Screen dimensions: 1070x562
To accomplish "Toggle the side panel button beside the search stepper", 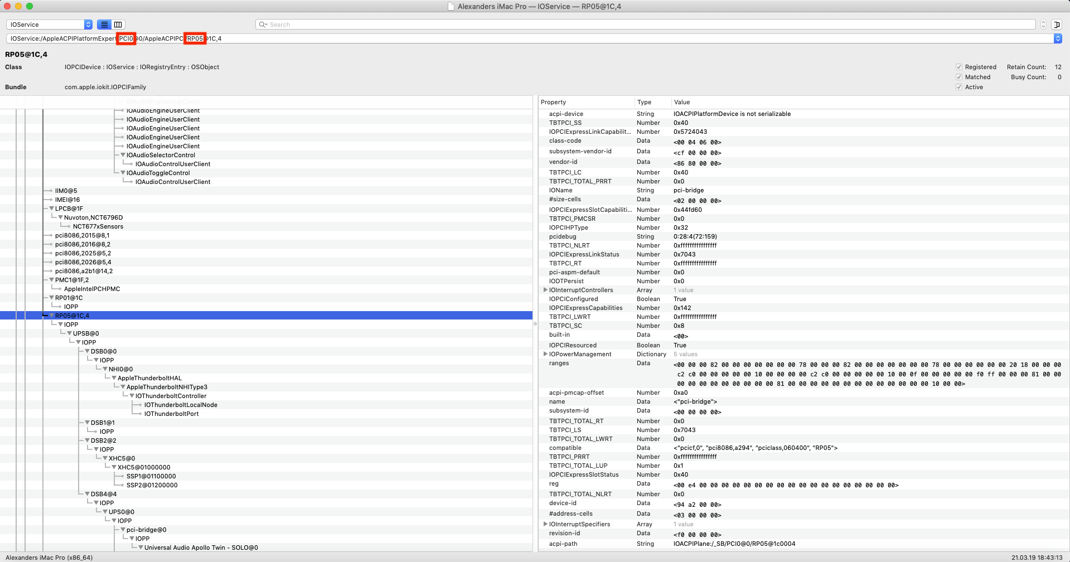I will pyautogui.click(x=1056, y=25).
